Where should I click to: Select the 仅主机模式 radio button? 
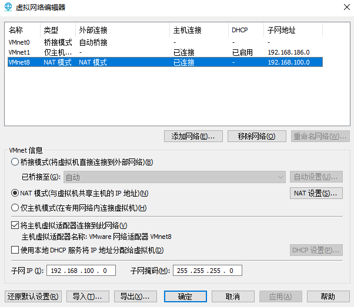tap(15, 208)
